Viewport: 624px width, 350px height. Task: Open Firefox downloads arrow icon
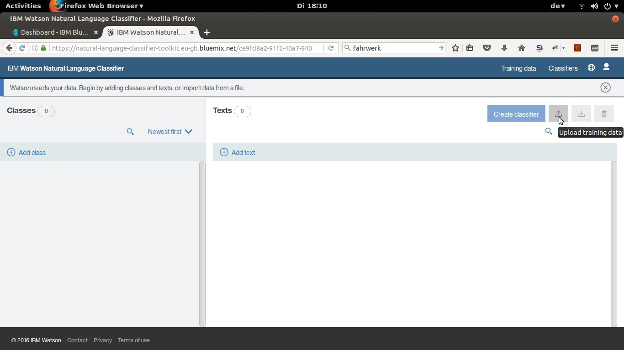(504, 48)
